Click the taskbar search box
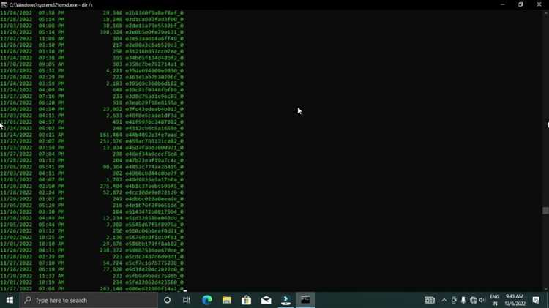The height and width of the screenshot is (308, 549). [x=89, y=300]
